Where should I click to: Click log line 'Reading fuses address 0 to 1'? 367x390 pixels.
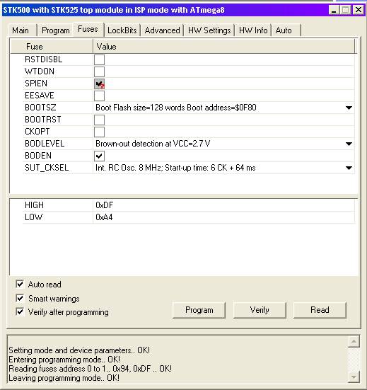tap(90, 369)
